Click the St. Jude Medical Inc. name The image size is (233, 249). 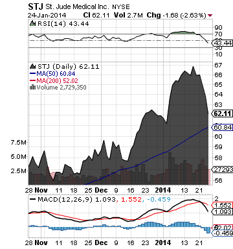point(77,6)
